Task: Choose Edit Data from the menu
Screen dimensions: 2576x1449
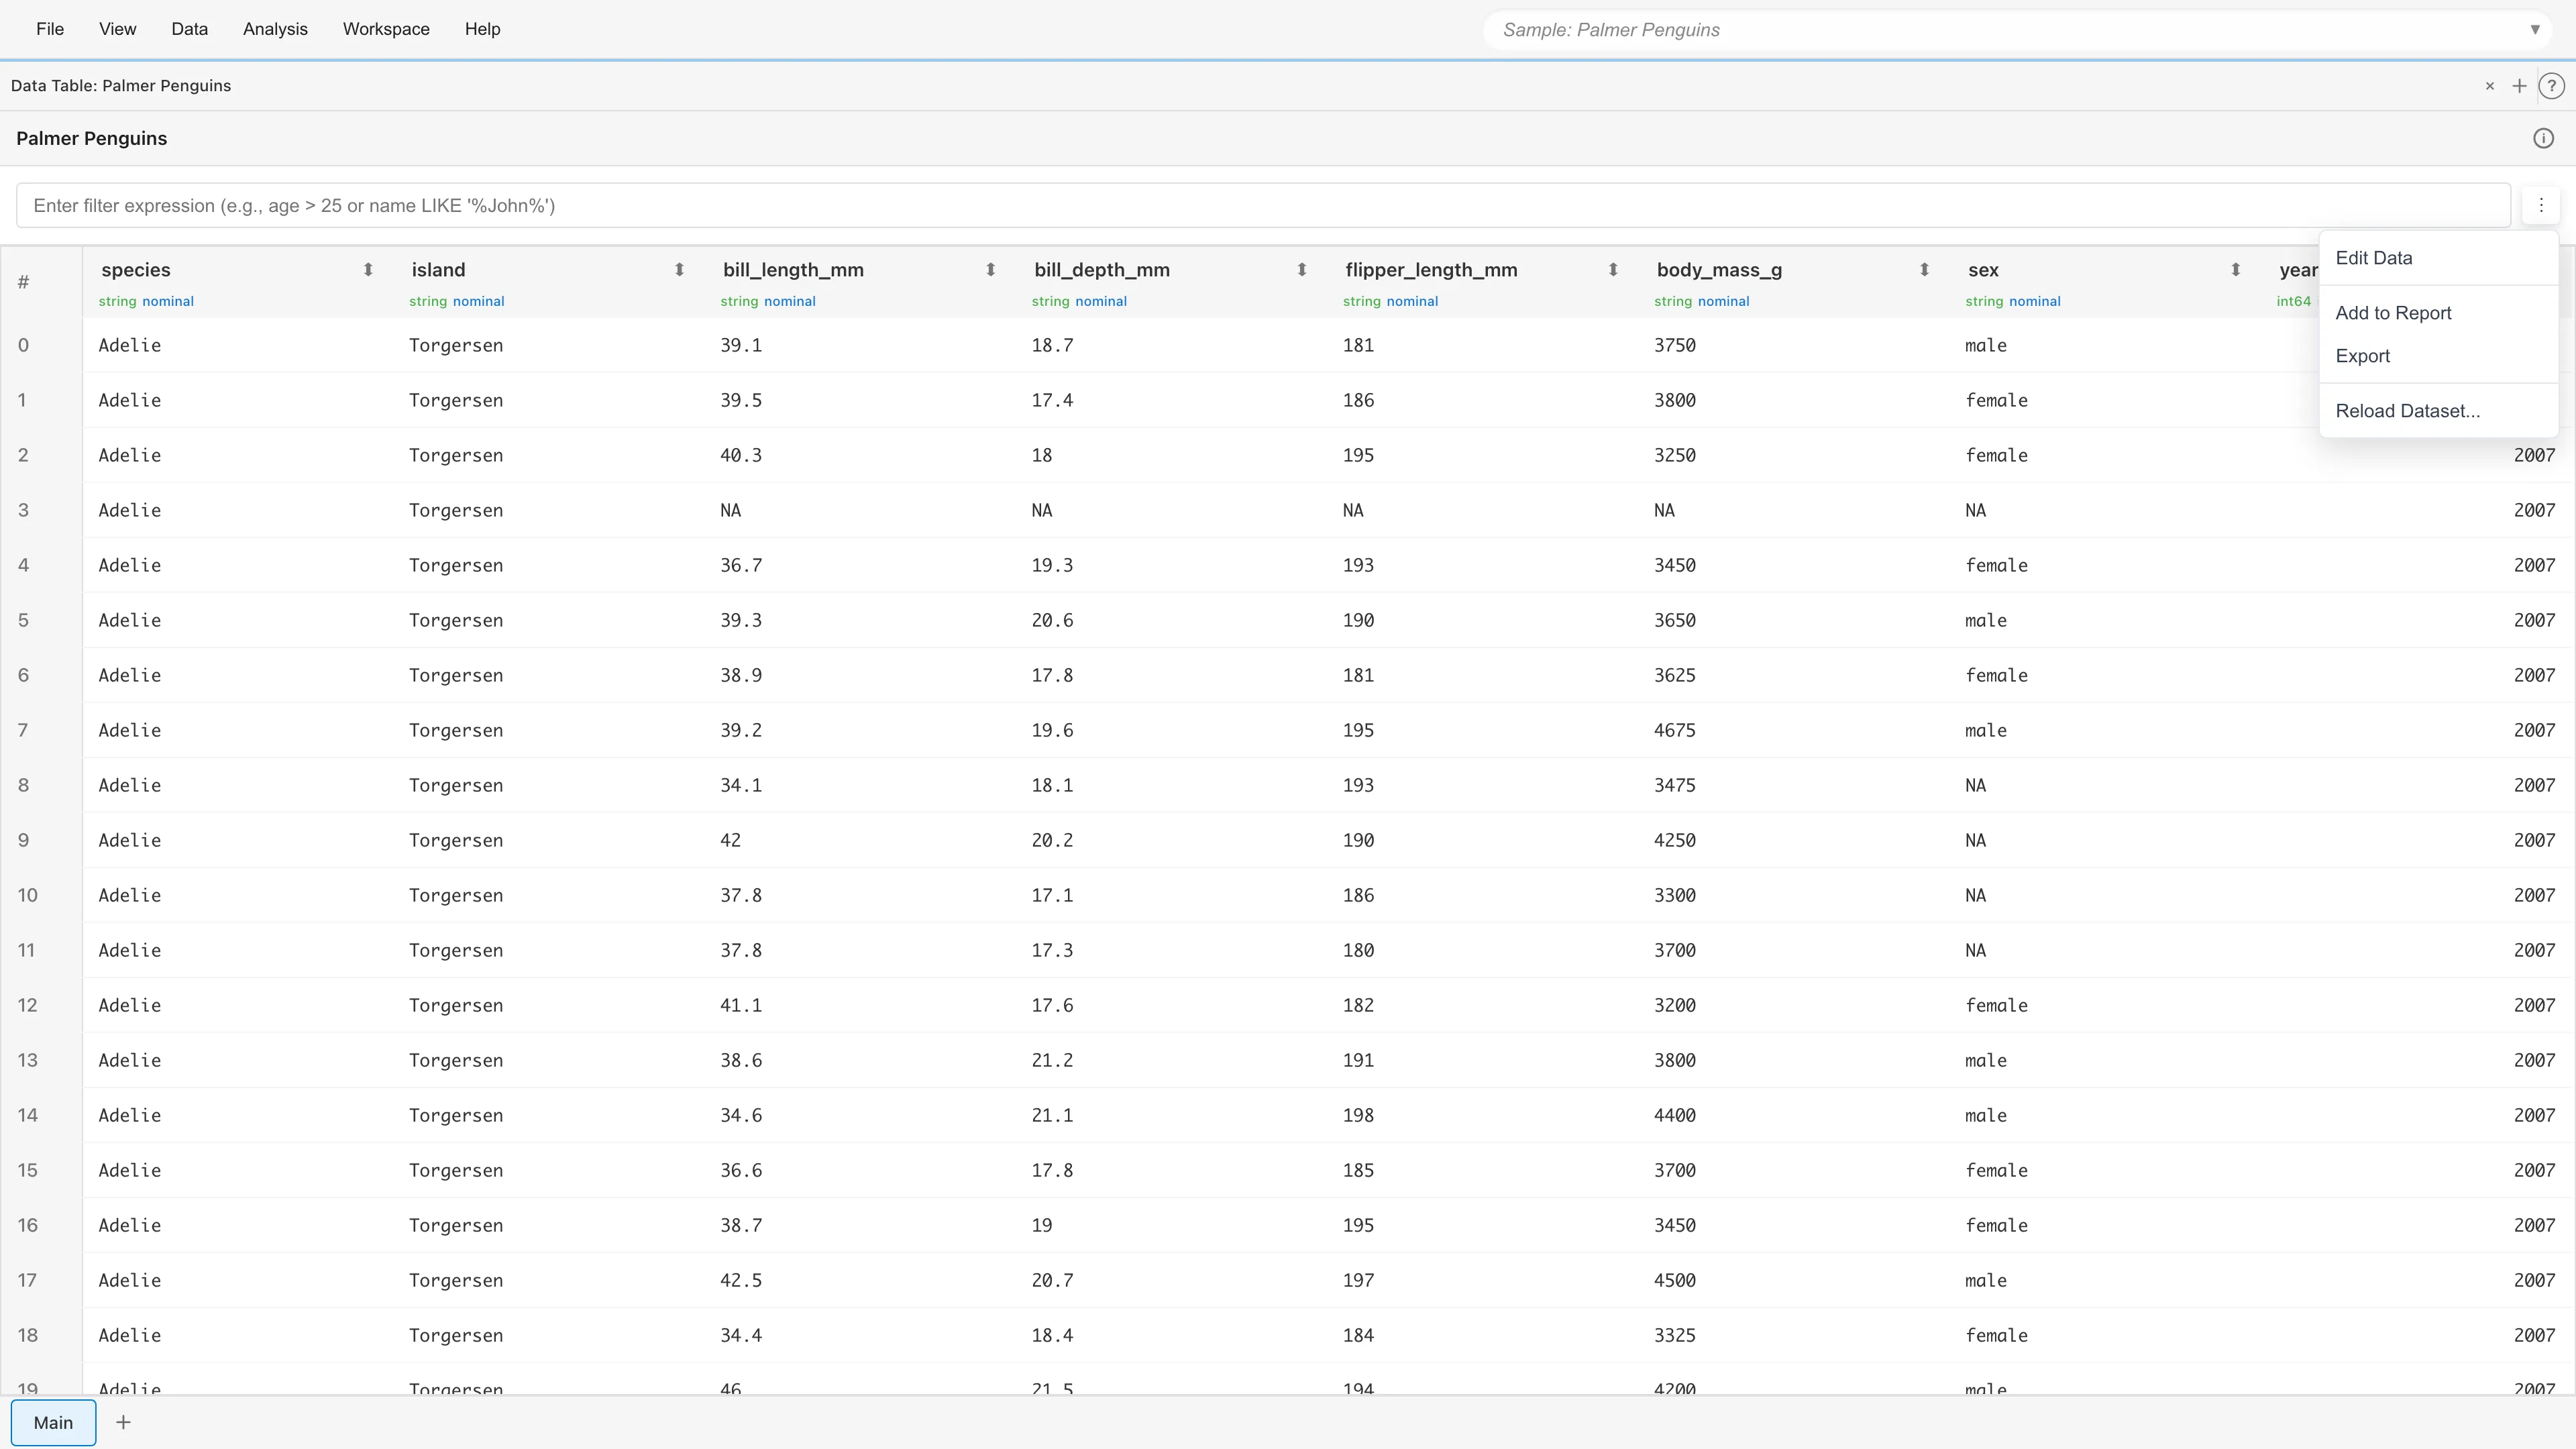Action: point(2373,258)
